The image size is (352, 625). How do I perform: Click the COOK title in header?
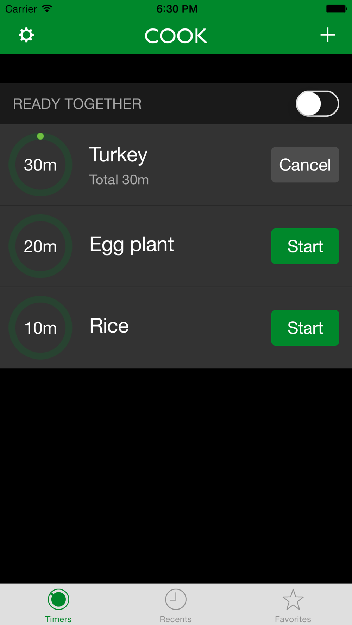coord(176,36)
